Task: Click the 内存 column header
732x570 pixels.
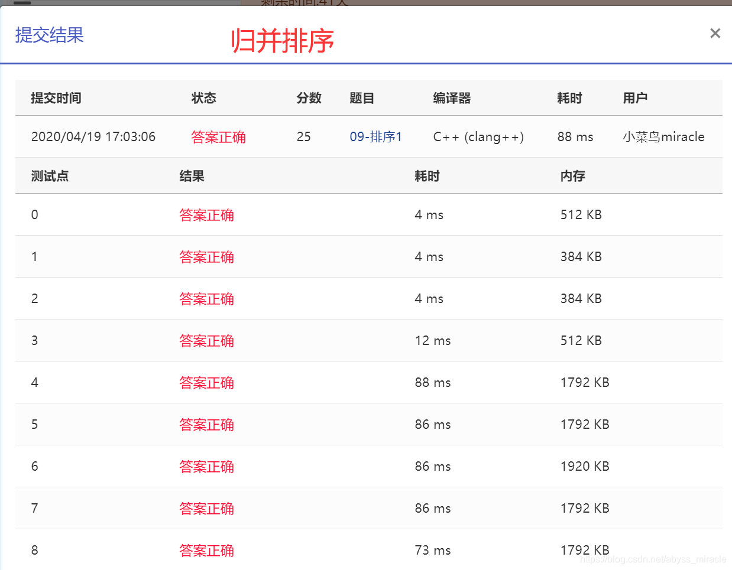Action: (572, 176)
